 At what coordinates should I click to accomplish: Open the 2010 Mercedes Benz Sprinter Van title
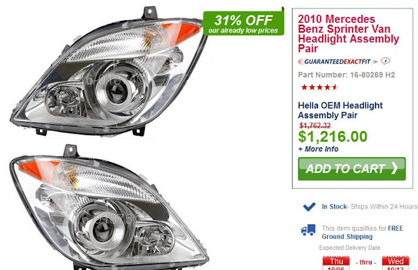348,34
